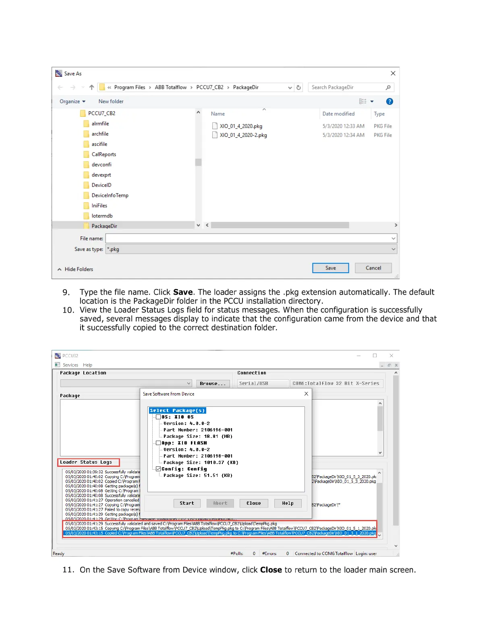
Task: Open the alrmfile folder icon
Action: (86, 124)
